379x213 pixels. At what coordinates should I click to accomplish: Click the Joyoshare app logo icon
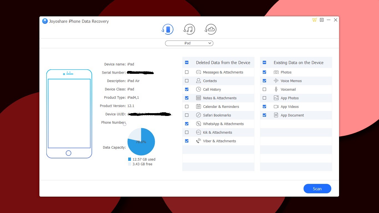click(45, 21)
